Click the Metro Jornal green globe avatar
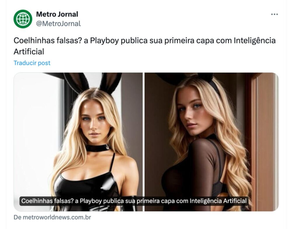This screenshot has width=299, height=229. pyautogui.click(x=23, y=19)
